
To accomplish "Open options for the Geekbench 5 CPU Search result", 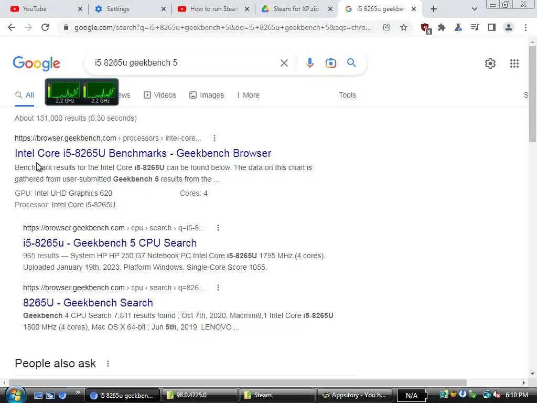I will pyautogui.click(x=218, y=228).
